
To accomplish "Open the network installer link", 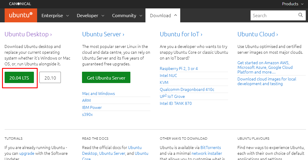I will pyautogui.click(x=207, y=153).
